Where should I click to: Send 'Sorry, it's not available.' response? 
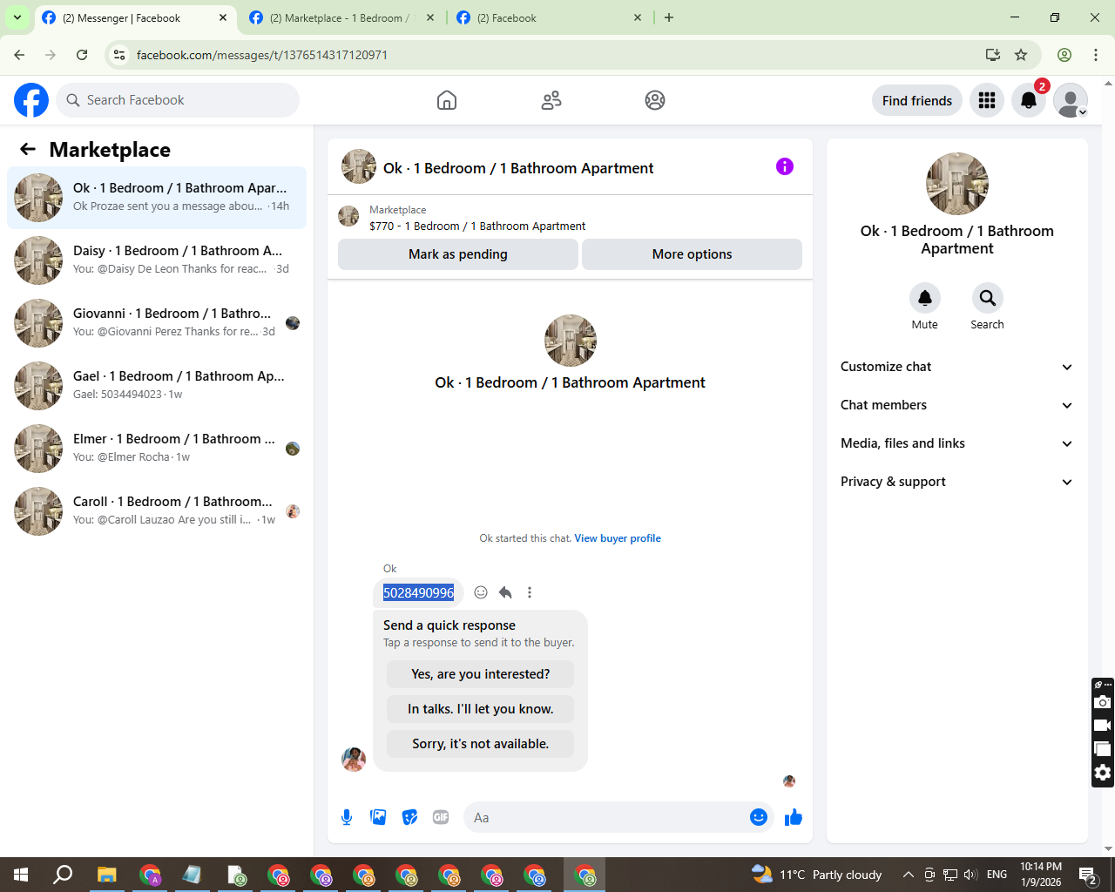(480, 744)
